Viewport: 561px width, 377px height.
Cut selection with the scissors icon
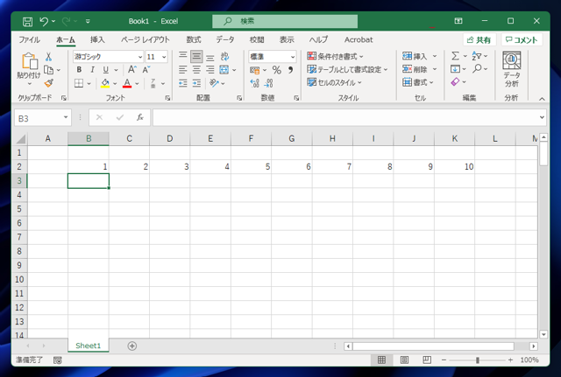(49, 57)
